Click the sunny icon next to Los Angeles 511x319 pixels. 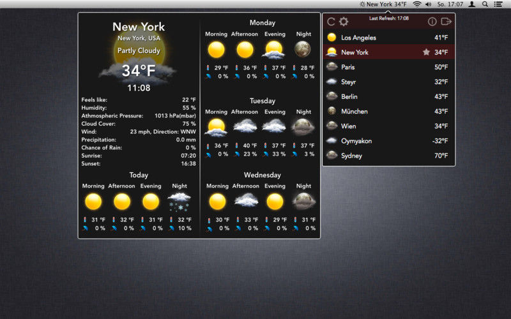pyautogui.click(x=332, y=37)
